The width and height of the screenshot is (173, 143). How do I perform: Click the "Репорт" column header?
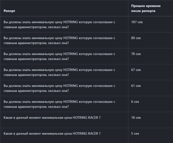tap(9, 11)
